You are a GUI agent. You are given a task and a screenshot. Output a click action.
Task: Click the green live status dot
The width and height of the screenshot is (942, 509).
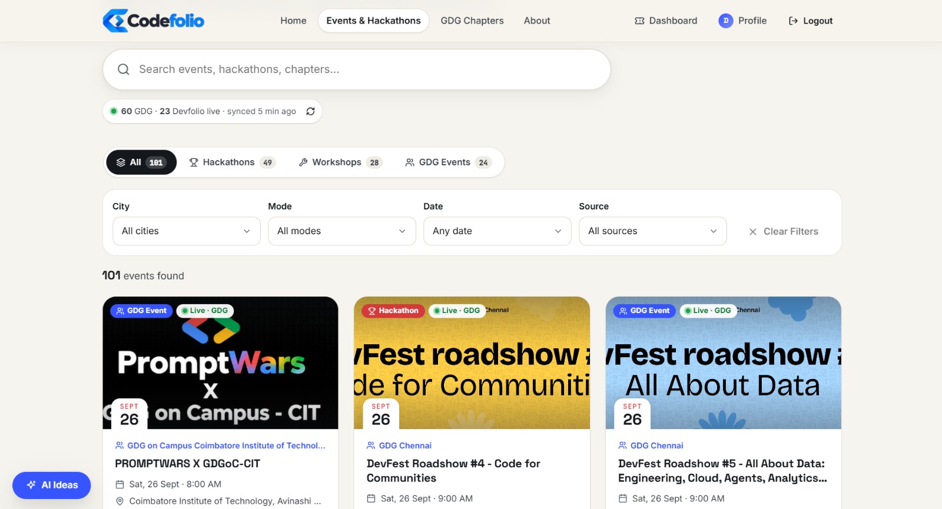tap(114, 111)
